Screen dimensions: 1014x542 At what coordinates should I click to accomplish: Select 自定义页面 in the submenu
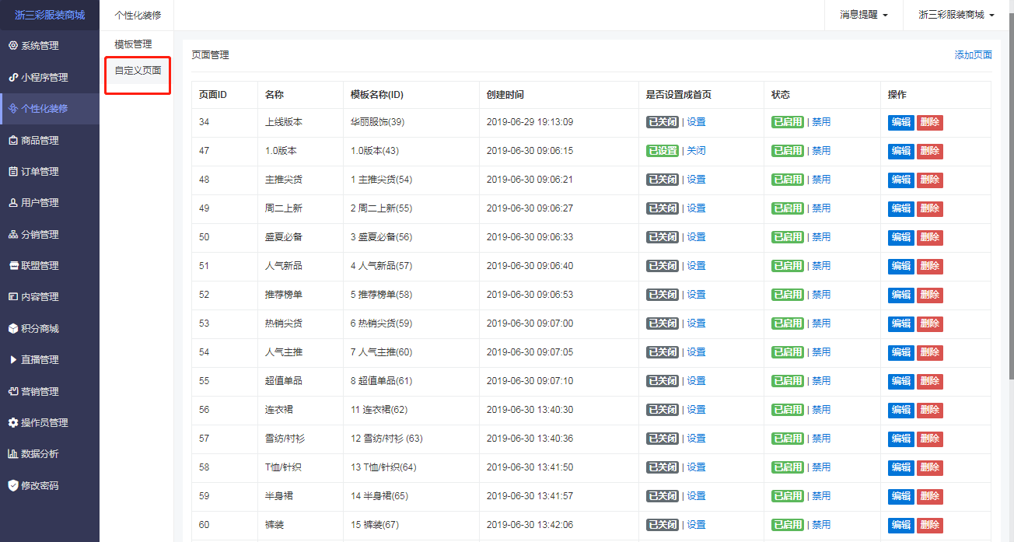[x=138, y=70]
